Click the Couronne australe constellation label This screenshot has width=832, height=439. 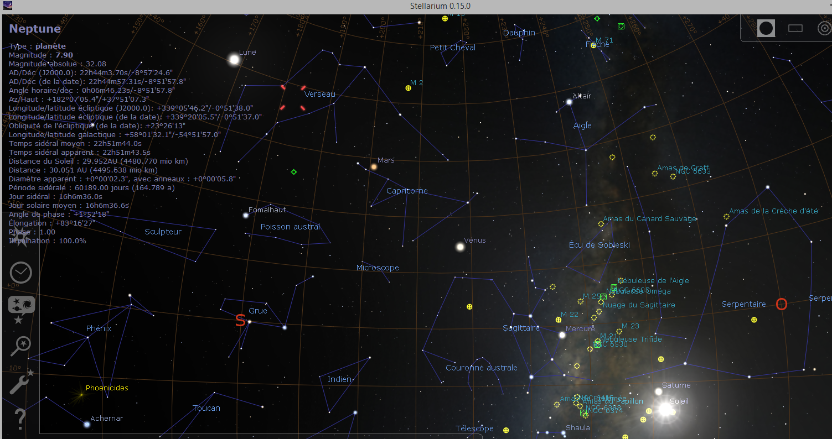point(482,368)
